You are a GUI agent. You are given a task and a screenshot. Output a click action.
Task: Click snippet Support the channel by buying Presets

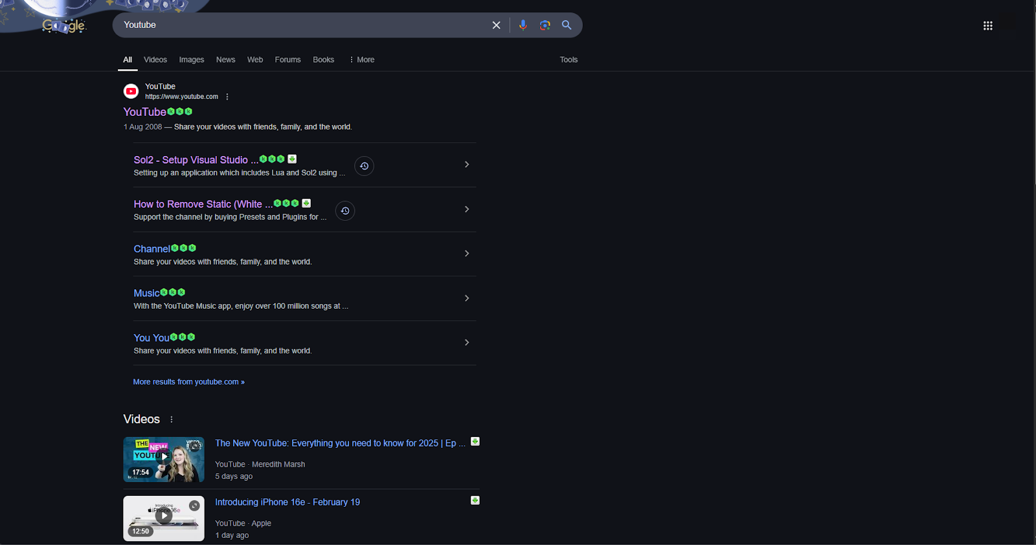[x=230, y=217]
